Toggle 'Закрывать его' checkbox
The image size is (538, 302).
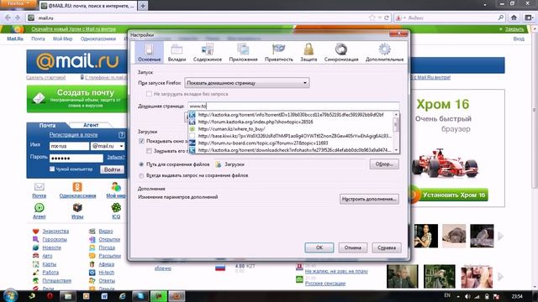click(x=149, y=151)
